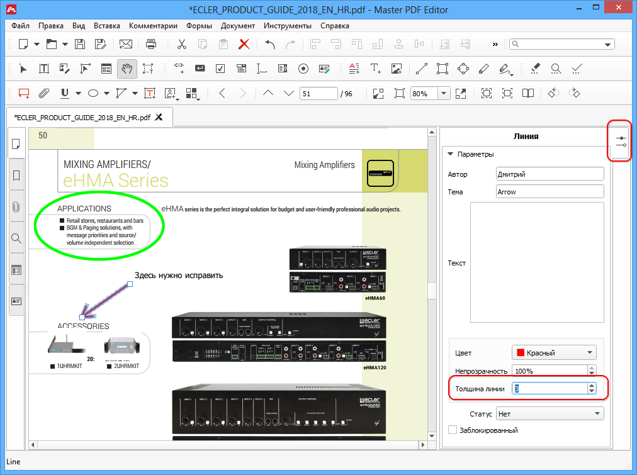Viewport: 637px width, 475px height.
Task: Click the Автор text field
Action: [x=550, y=174]
